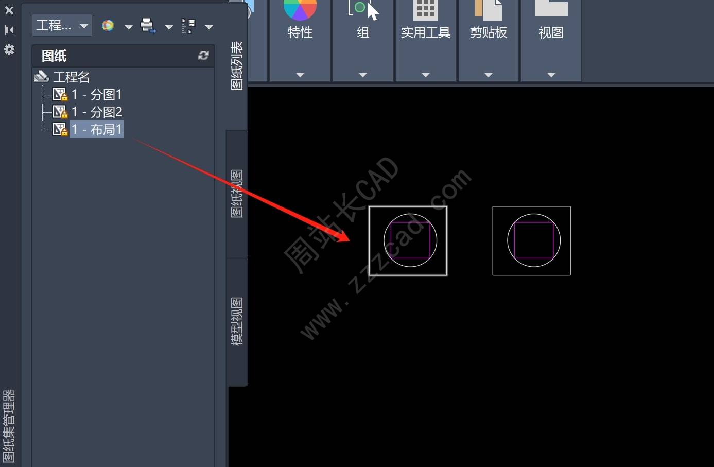The width and height of the screenshot is (714, 467).
Task: Expand the 实用工具 panel dropdown arrow
Action: click(426, 75)
